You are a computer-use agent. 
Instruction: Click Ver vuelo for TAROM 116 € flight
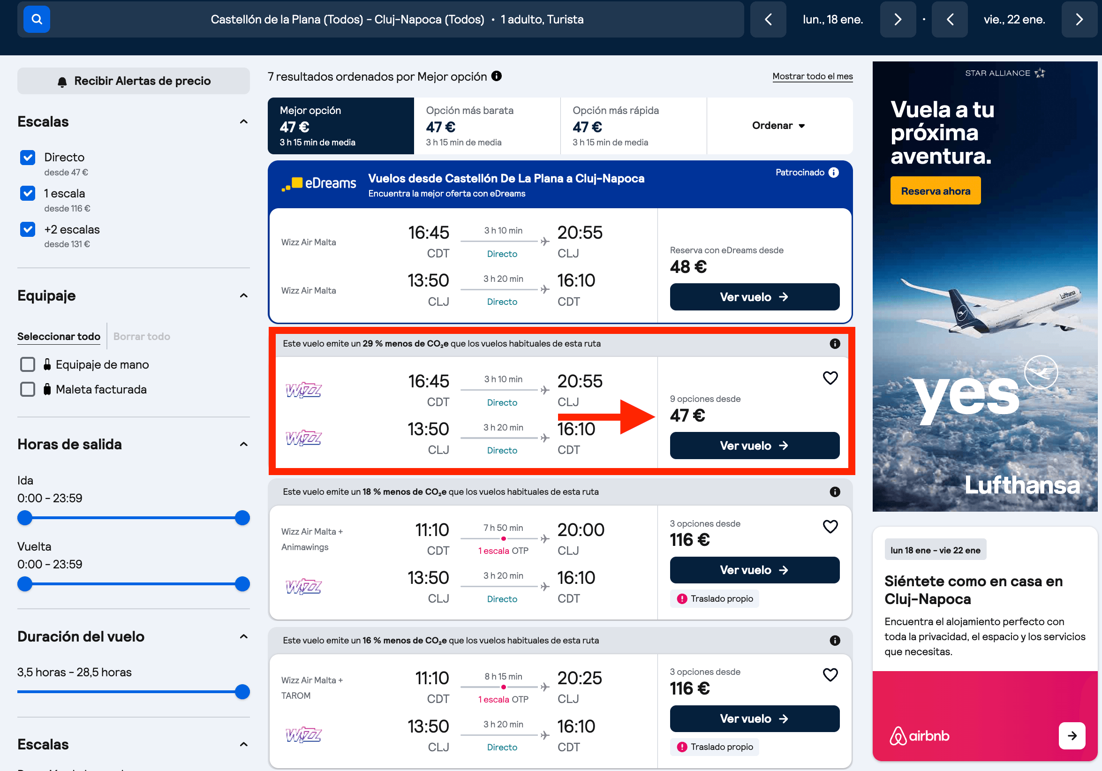[755, 718]
